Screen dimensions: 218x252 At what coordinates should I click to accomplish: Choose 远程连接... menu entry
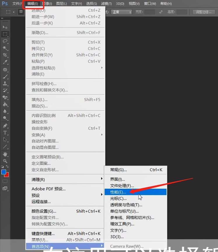point(65,201)
